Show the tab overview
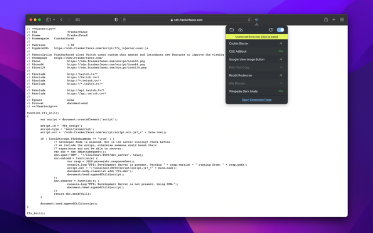The width and height of the screenshot is (373, 233). [342, 20]
